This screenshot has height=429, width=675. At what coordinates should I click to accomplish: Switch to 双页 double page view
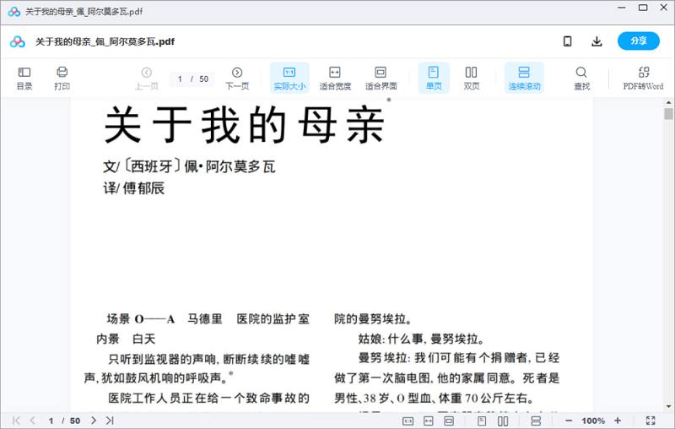pos(472,78)
